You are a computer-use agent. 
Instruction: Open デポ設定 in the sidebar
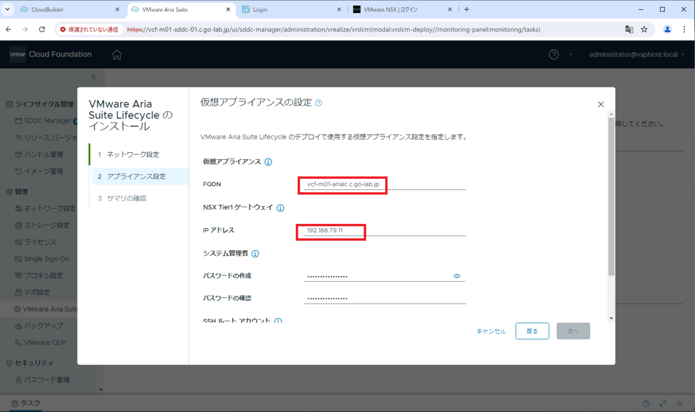click(x=33, y=292)
